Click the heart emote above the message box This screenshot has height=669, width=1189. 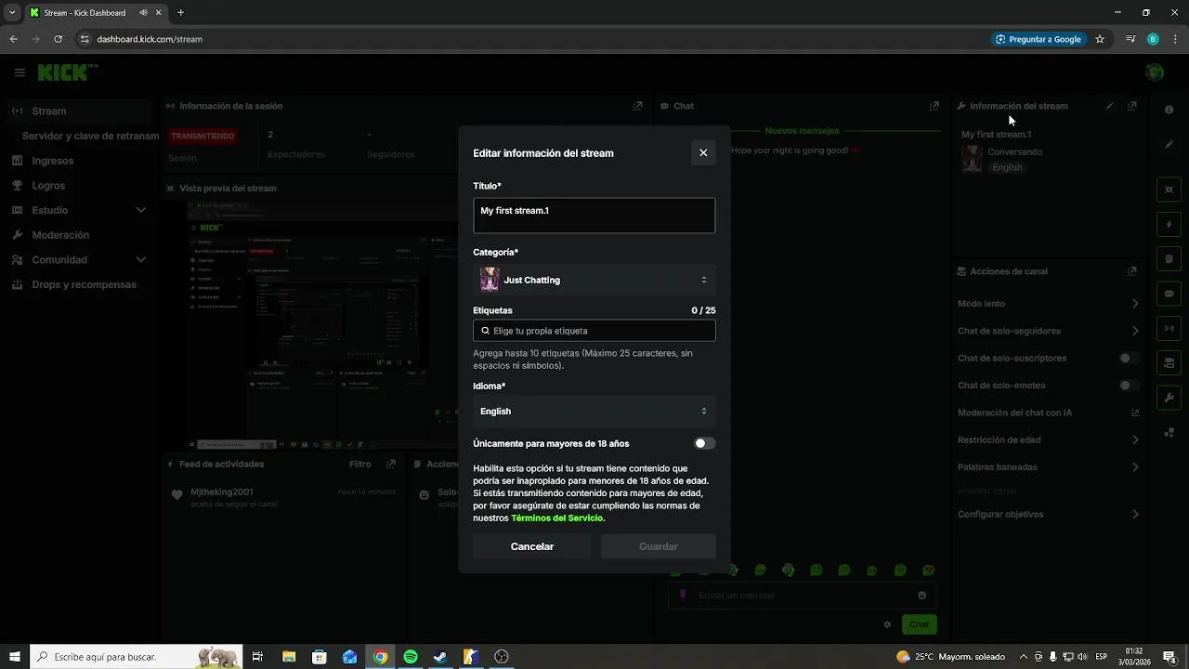click(x=928, y=570)
